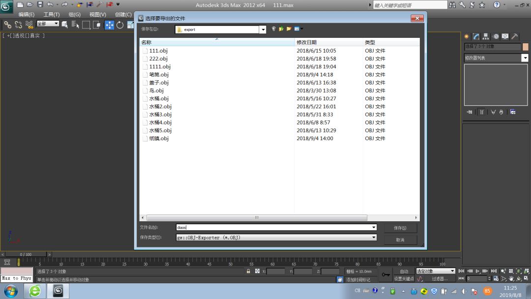Open the Hierarchy command panel tab
Screen dimensions: 531x299
(486, 36)
